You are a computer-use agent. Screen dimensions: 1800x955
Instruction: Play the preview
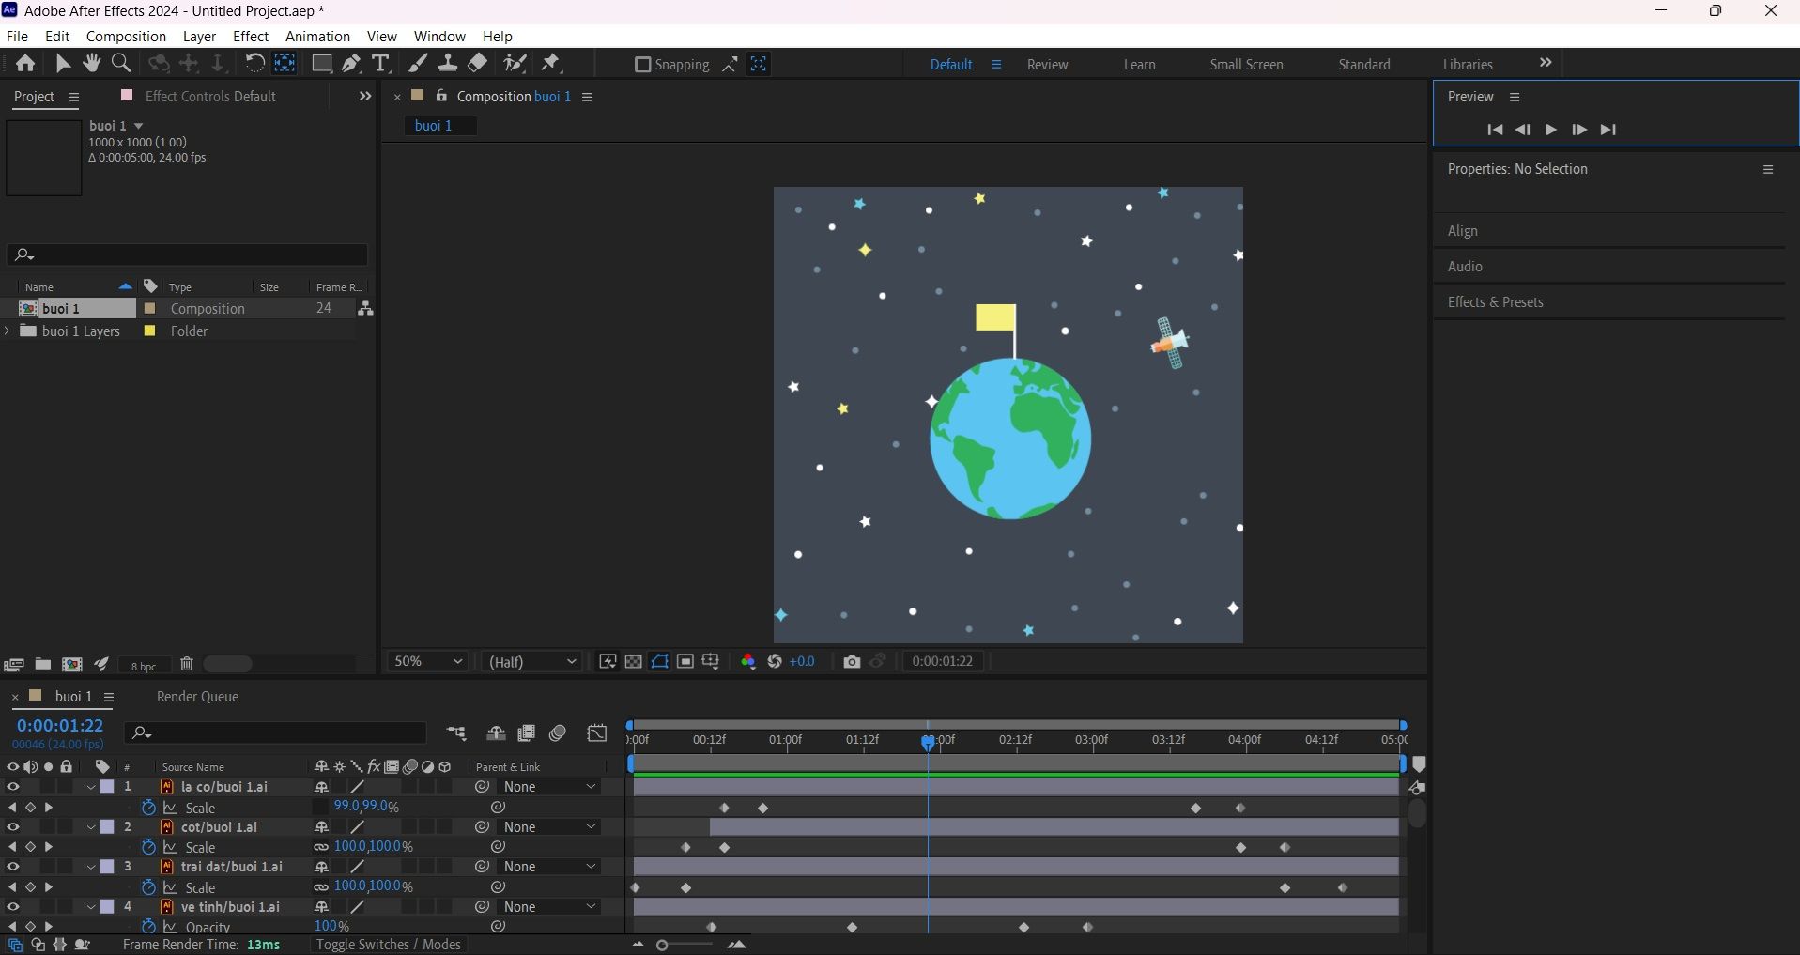click(1550, 130)
